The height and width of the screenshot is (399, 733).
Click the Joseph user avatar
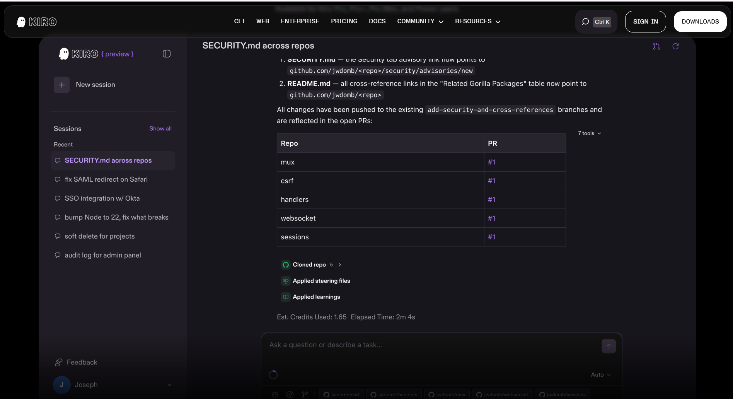[x=61, y=385]
